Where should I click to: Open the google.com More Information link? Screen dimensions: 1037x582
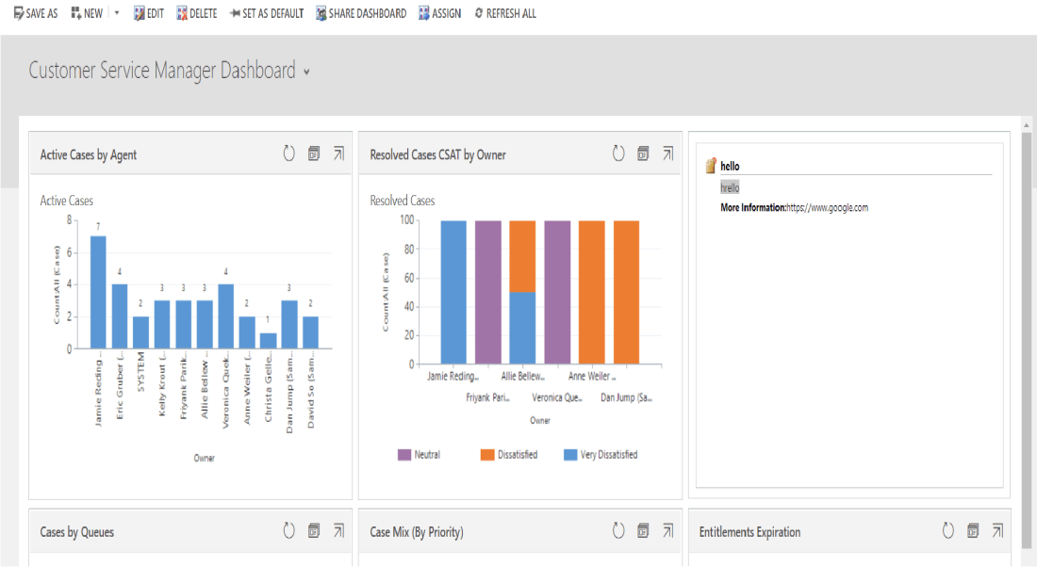point(827,208)
